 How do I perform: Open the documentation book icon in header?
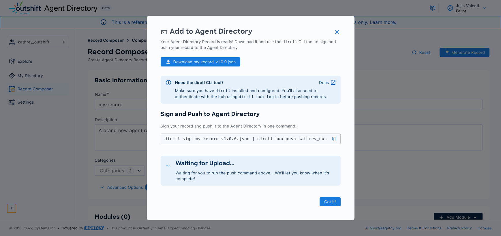pos(432,8)
